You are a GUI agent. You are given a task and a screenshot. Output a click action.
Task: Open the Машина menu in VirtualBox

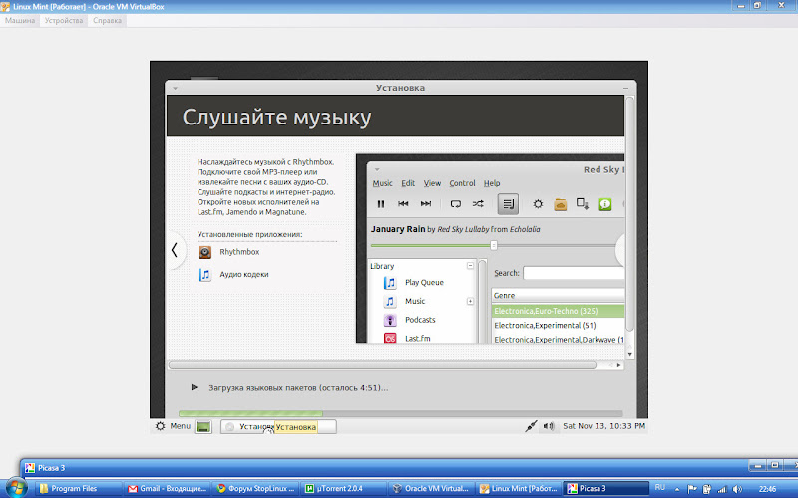point(20,20)
